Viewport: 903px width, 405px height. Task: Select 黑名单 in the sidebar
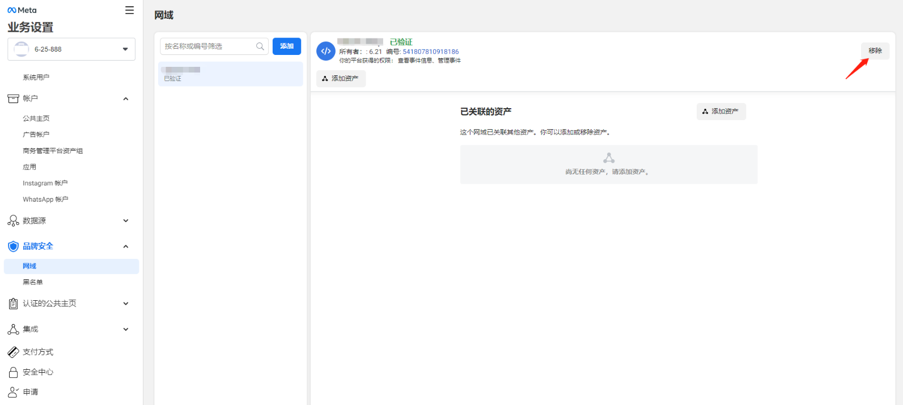pyautogui.click(x=33, y=282)
